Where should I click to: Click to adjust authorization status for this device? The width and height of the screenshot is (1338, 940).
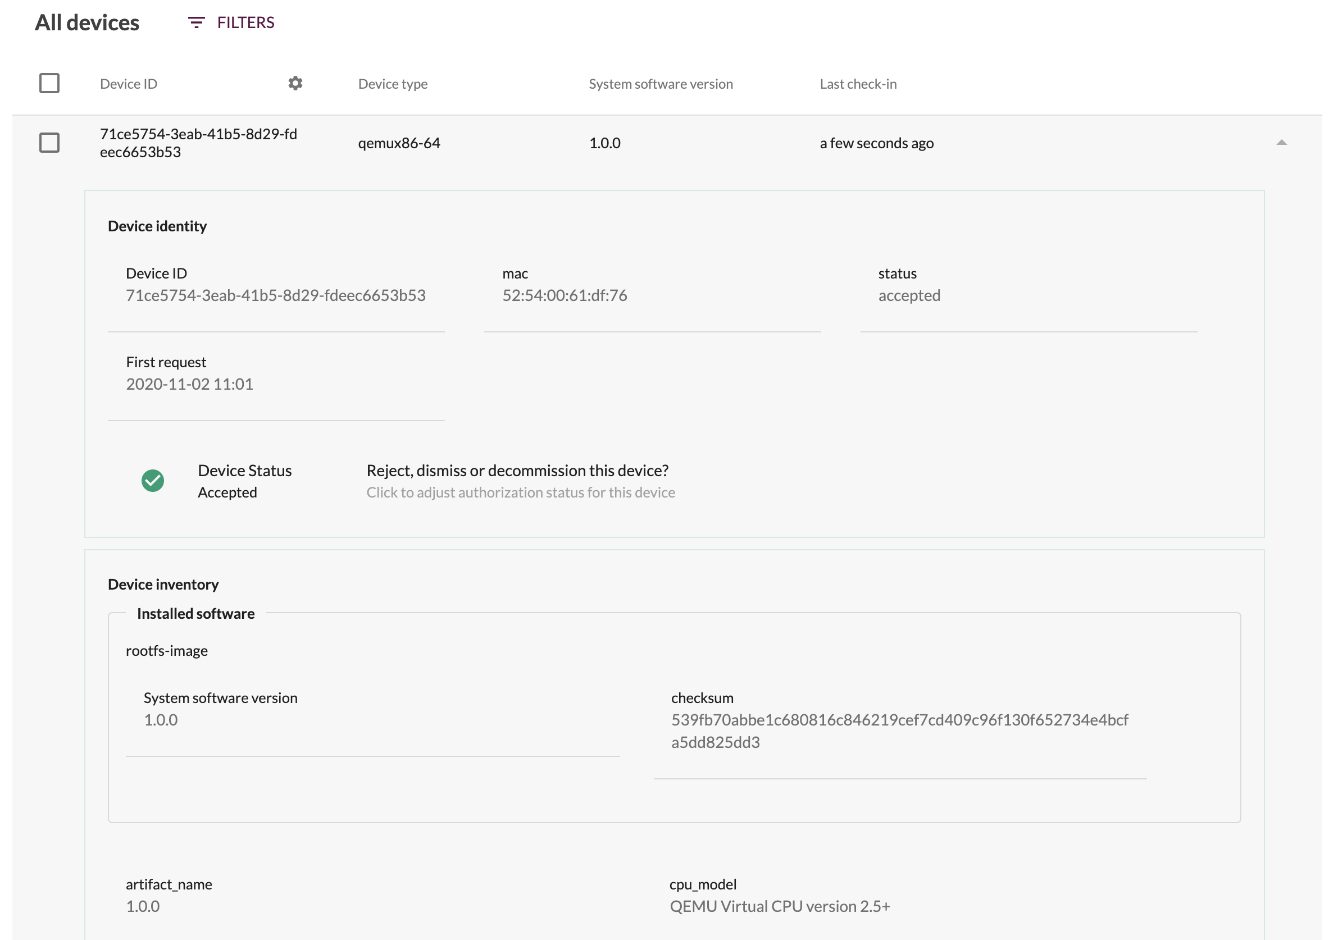[x=520, y=492]
